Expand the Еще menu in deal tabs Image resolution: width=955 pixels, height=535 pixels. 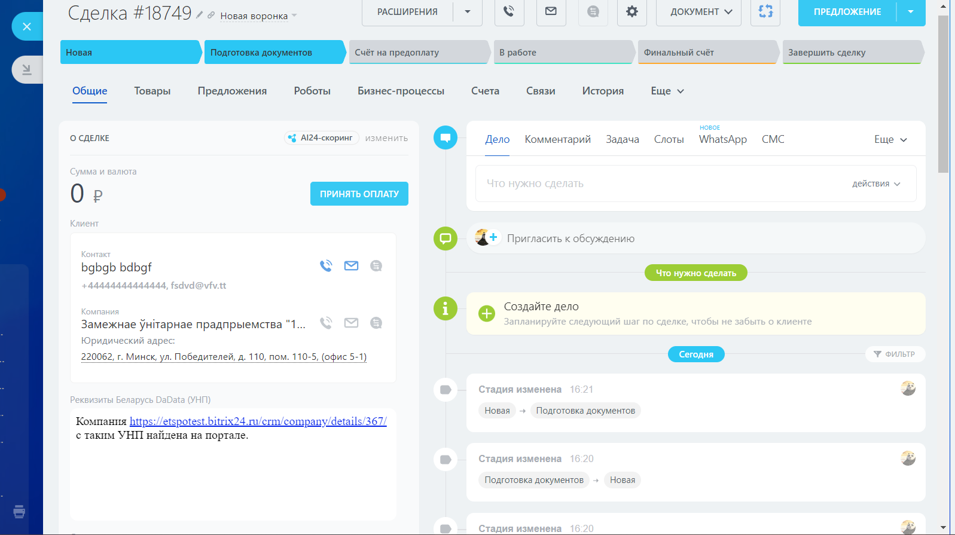[667, 91]
